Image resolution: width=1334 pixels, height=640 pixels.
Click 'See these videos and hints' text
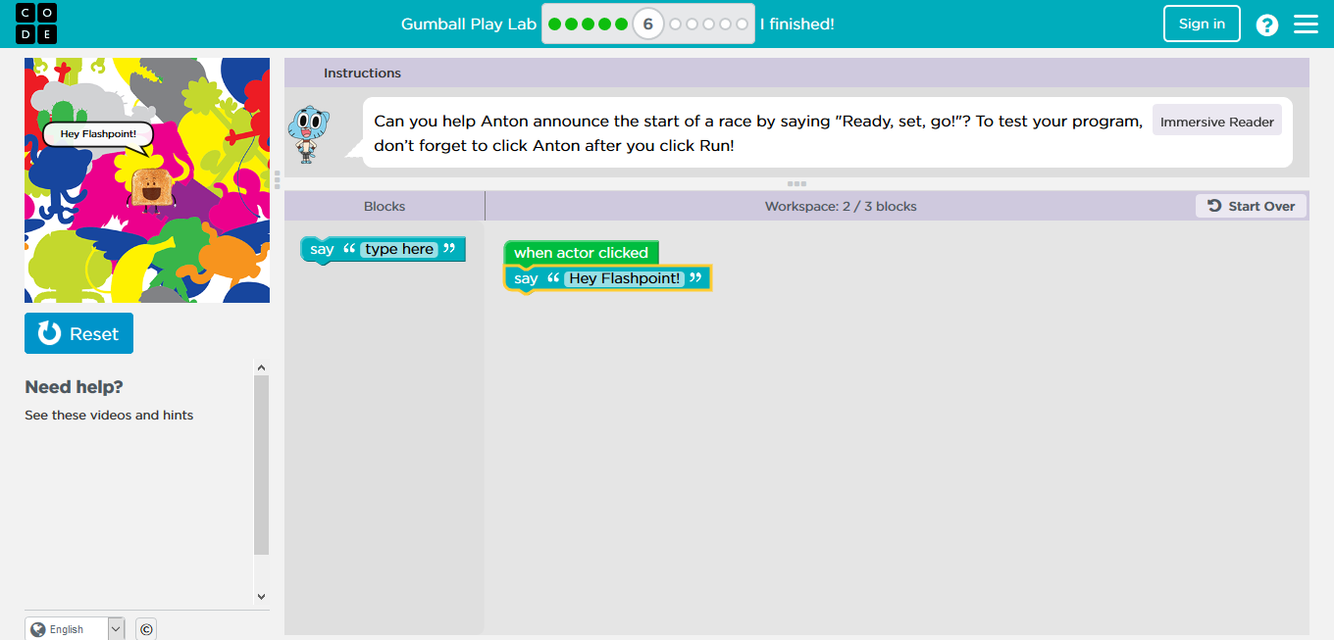(x=109, y=415)
